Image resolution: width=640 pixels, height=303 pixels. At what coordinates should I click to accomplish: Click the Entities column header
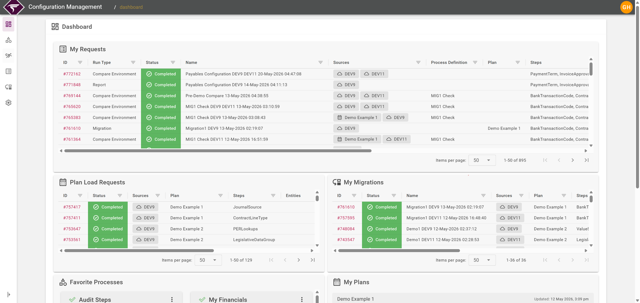(293, 195)
